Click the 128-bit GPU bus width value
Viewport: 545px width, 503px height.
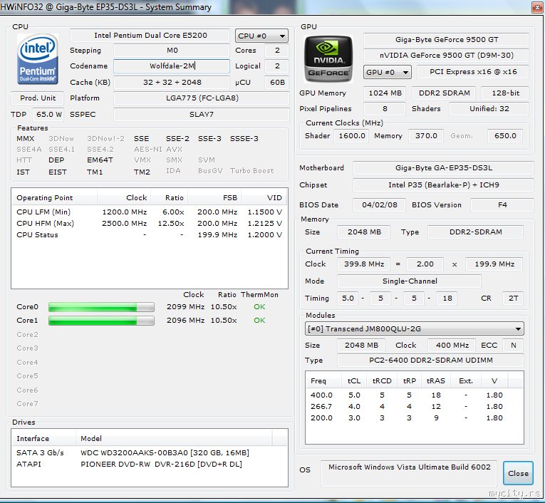click(x=505, y=93)
